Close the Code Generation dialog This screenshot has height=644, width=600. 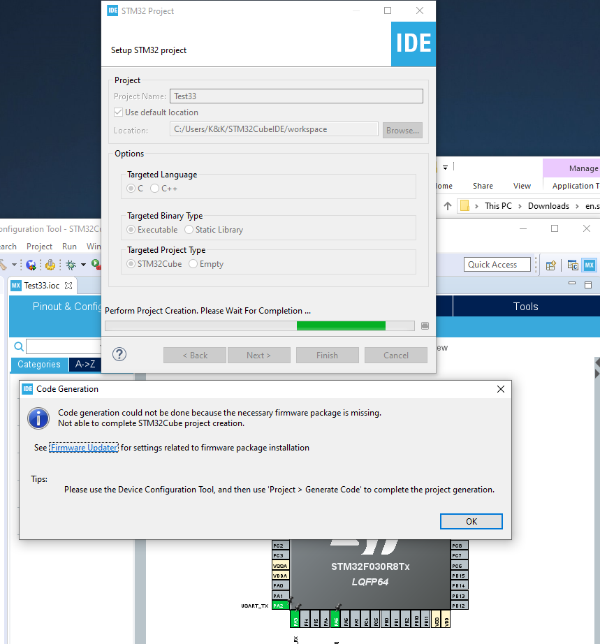[x=500, y=389]
